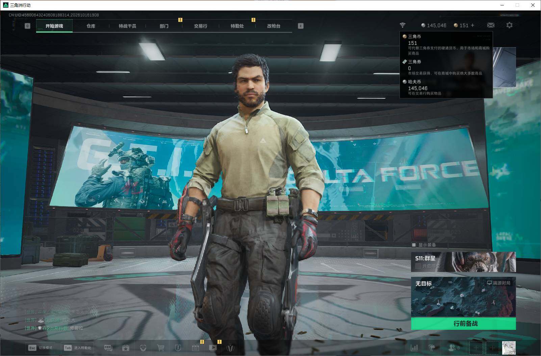The image size is (541, 356).
Task: Open the video playback icon
Action: point(213,348)
